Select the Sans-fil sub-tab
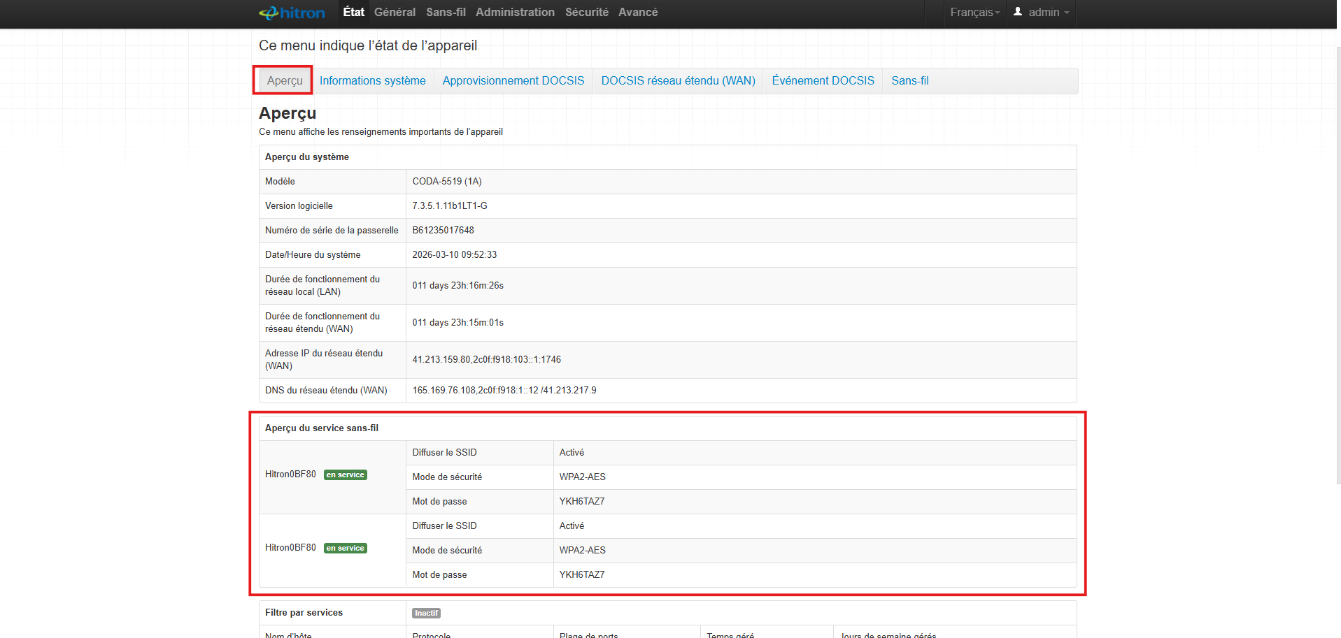The height and width of the screenshot is (638, 1341). (909, 80)
